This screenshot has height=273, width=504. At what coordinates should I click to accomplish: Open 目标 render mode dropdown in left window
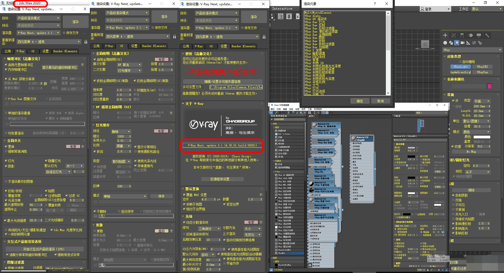pos(39,18)
